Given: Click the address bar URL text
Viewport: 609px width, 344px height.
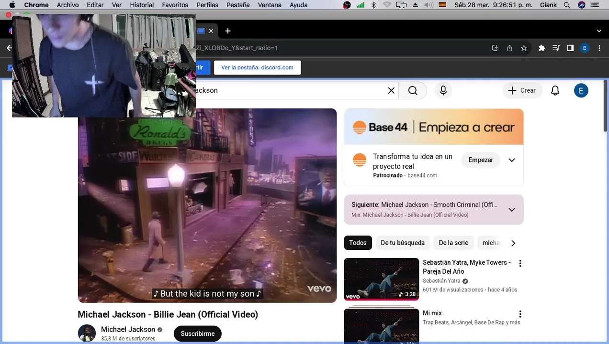Looking at the screenshot, I should pyautogui.click(x=237, y=48).
